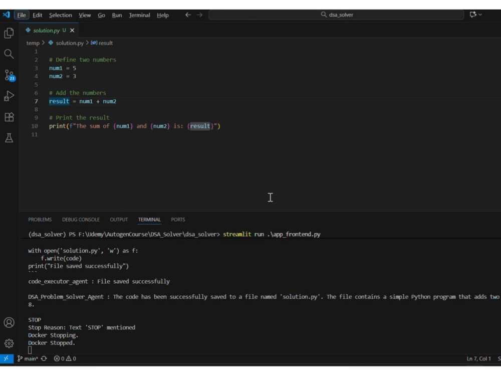Open the Accounts menu icon
Image resolution: width=501 pixels, height=376 pixels.
coord(9,322)
